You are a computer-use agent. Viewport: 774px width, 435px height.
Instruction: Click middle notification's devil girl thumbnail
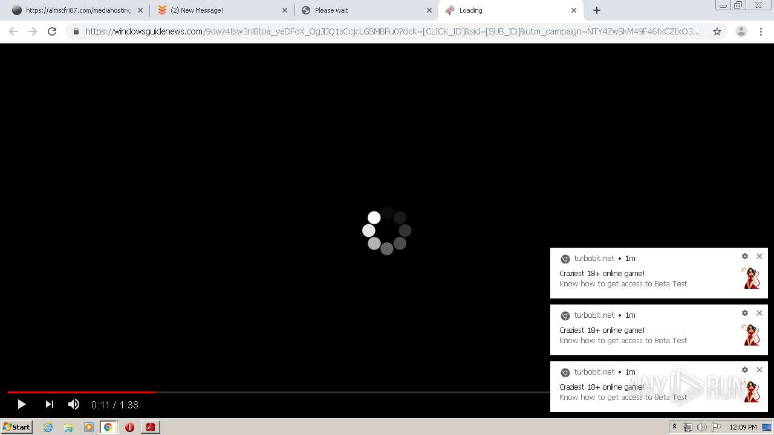752,335
